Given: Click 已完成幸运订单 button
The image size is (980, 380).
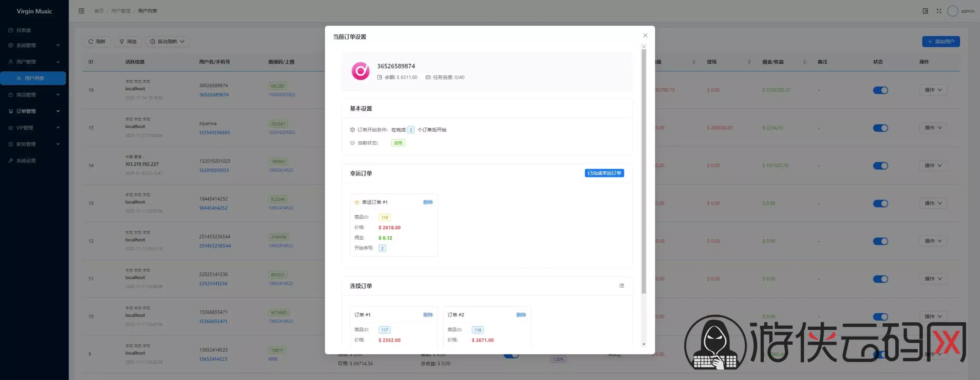Looking at the screenshot, I should click(x=604, y=173).
